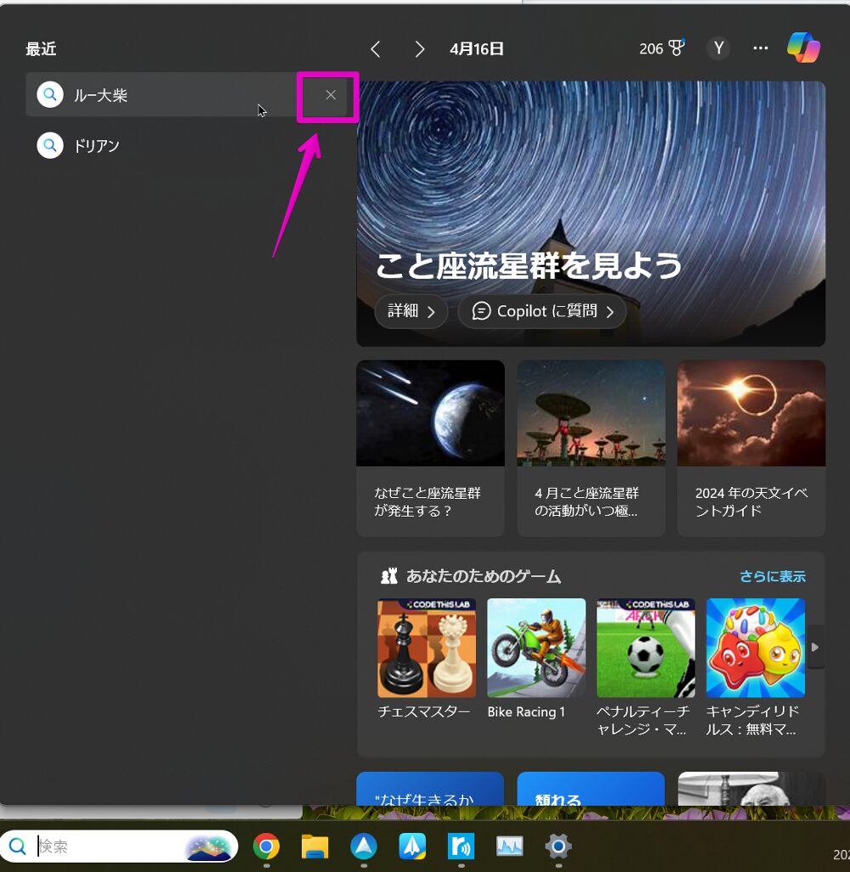Open File Explorer from the taskbar

point(315,847)
